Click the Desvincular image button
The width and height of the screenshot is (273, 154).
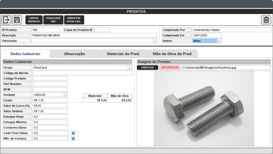170,68
